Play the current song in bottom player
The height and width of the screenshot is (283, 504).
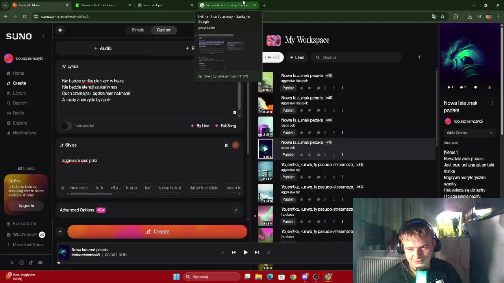pos(245,252)
